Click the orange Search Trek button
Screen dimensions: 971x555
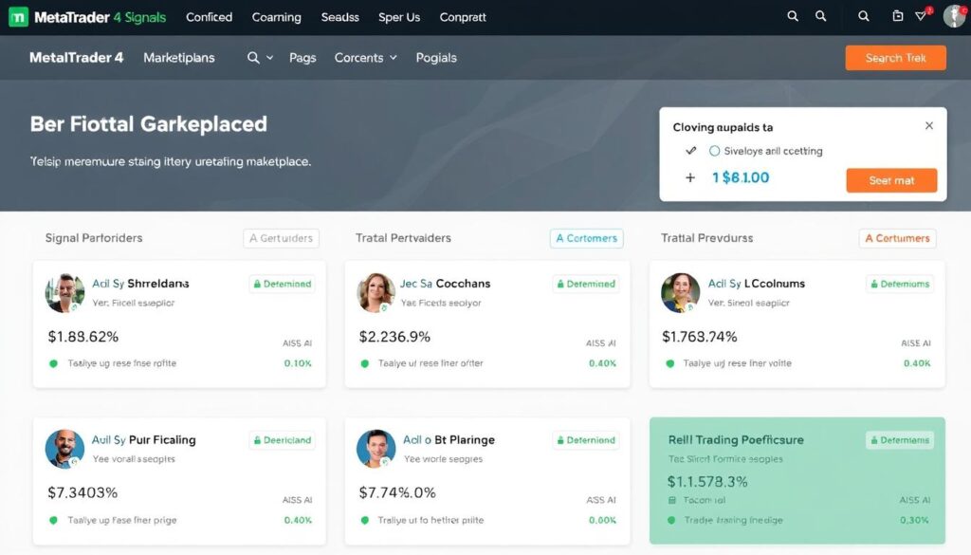pos(895,58)
